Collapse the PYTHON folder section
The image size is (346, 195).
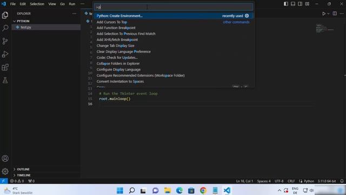[x=46, y=21]
